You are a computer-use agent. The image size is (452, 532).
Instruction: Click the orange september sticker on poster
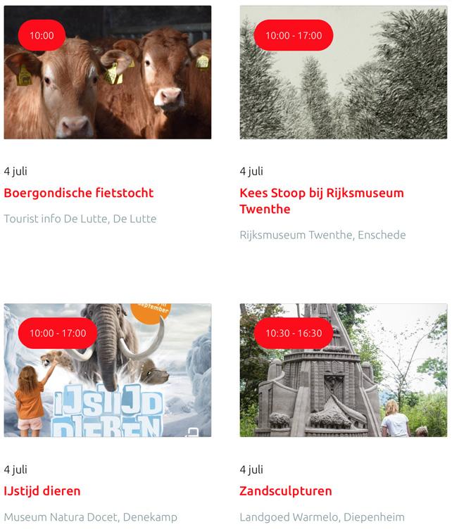[x=151, y=311]
